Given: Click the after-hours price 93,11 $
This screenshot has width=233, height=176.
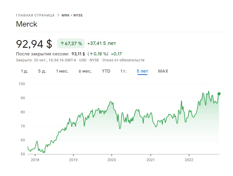Looking at the screenshot, I should click(78, 54).
